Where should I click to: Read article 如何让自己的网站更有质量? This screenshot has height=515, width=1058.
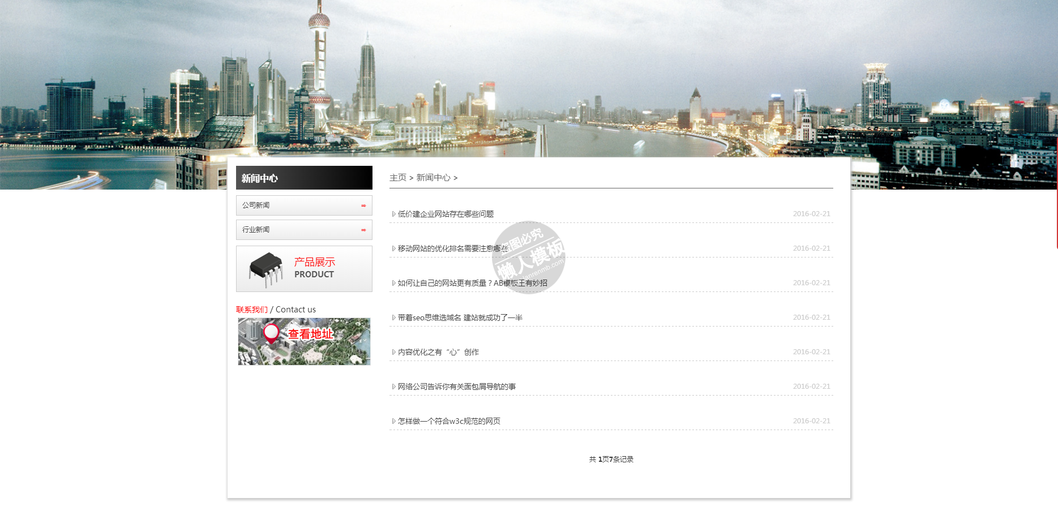(472, 283)
